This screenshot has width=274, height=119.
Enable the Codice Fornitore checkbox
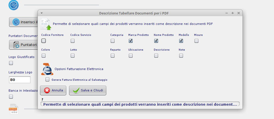(44, 41)
